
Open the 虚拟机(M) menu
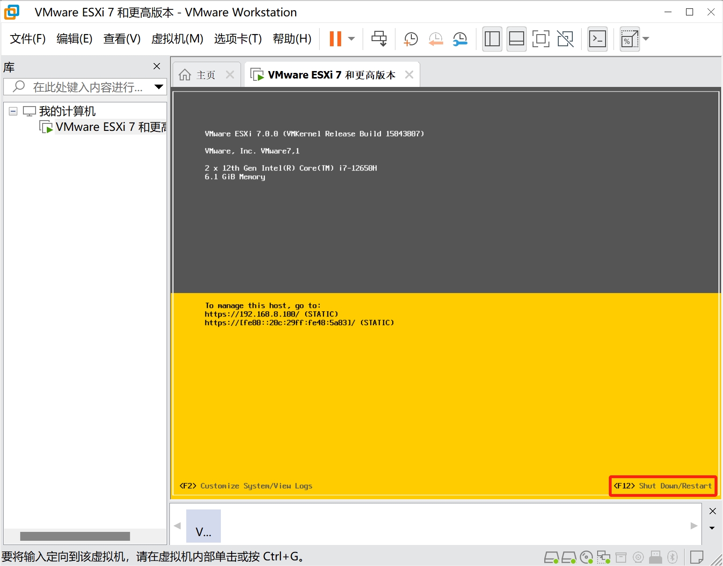tap(177, 39)
